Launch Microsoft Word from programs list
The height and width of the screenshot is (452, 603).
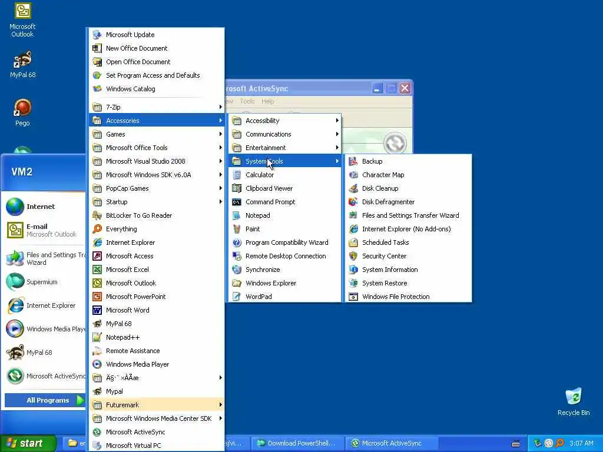(x=157, y=310)
